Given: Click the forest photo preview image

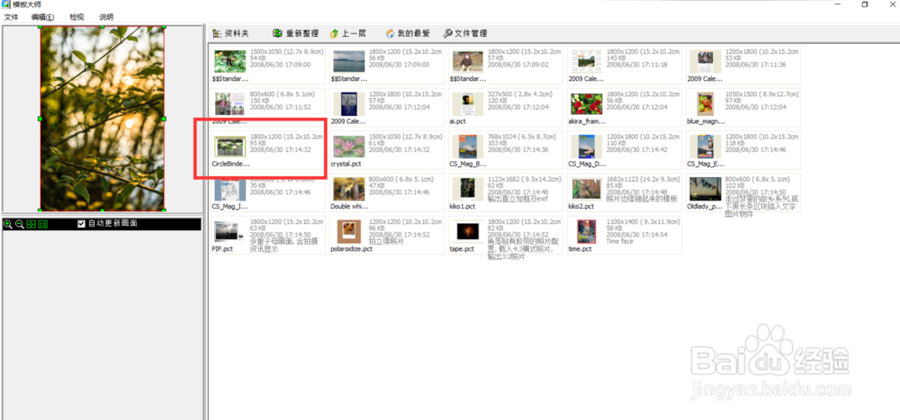Looking at the screenshot, I should pos(103,118).
